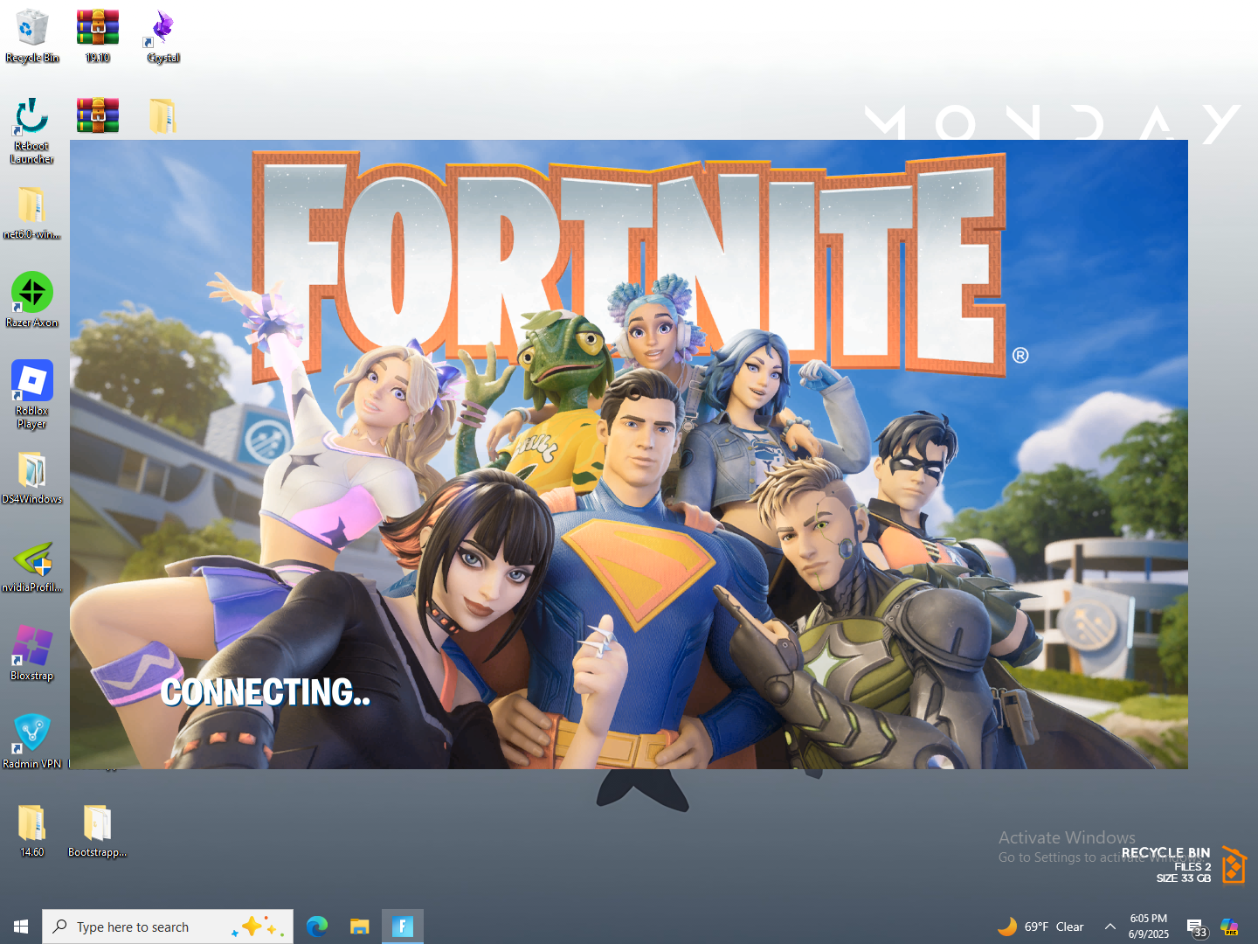Viewport: 1258px width, 944px height.
Task: Select the Crystal shortcut icon
Action: coord(163,36)
